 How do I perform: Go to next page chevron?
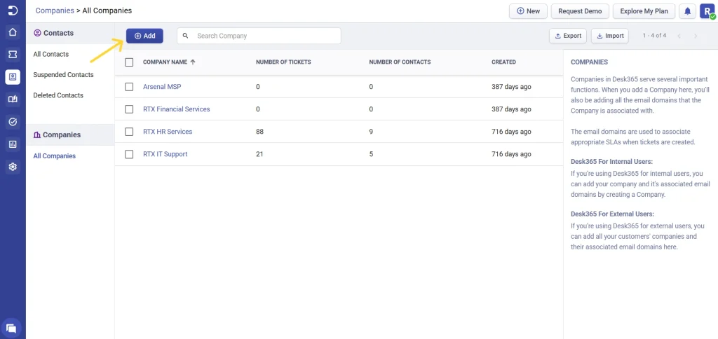pos(696,36)
